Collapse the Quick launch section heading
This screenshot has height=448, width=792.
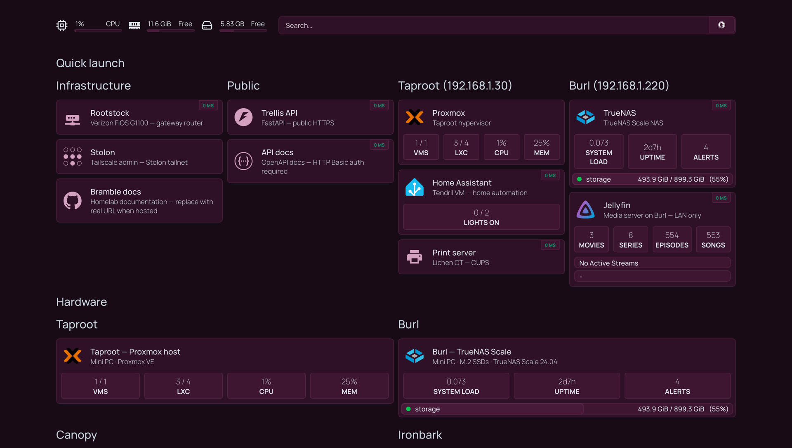click(90, 63)
